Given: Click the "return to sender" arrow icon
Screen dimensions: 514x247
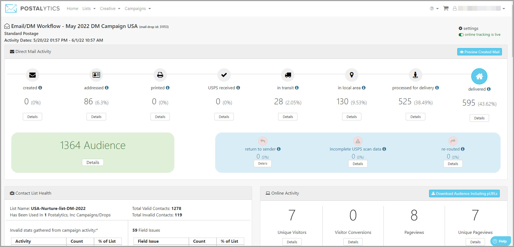Looking at the screenshot, I should (x=263, y=141).
